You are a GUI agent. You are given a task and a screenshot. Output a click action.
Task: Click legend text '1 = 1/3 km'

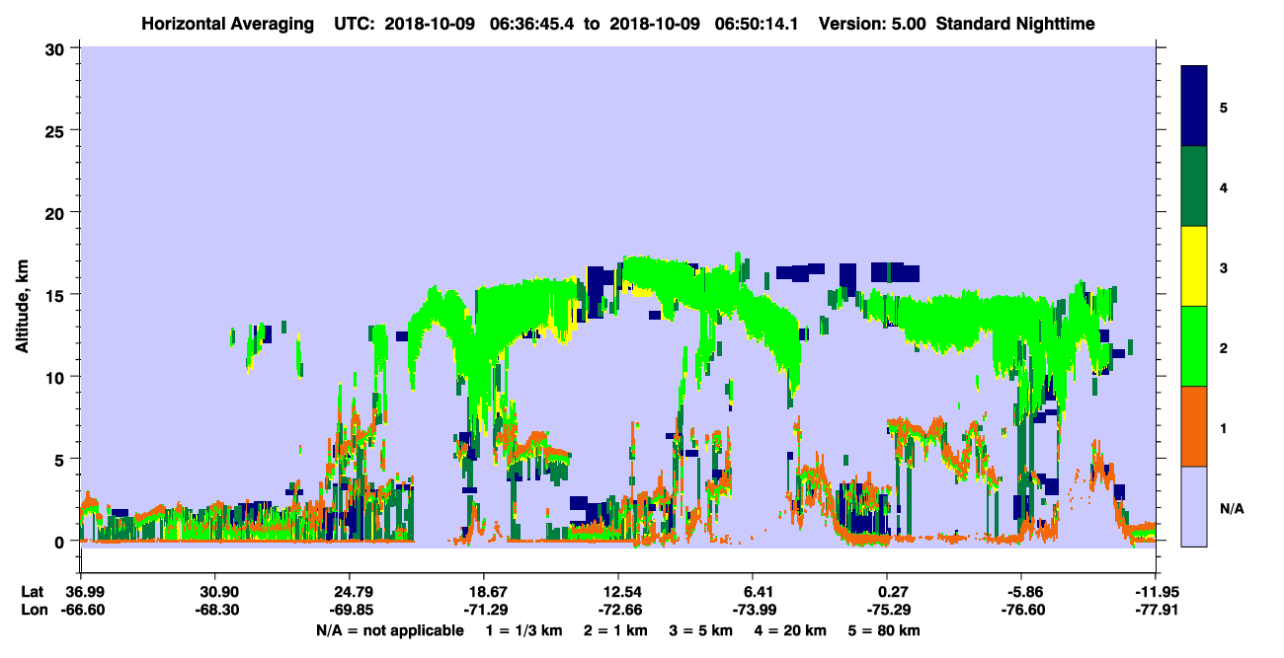(525, 630)
